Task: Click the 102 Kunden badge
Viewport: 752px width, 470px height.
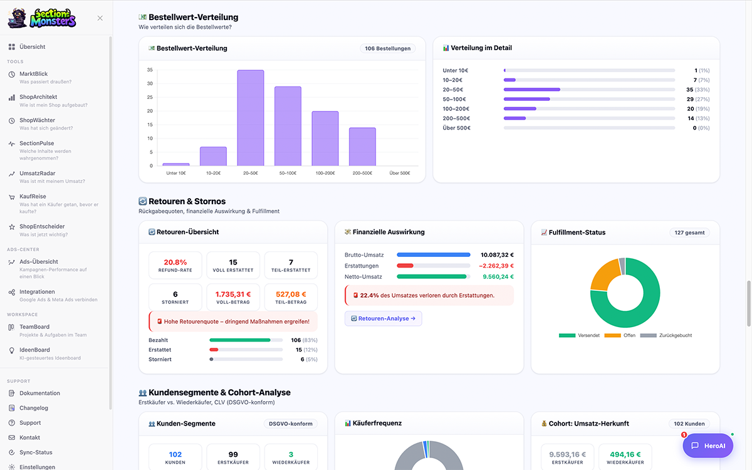Action: tap(688, 424)
